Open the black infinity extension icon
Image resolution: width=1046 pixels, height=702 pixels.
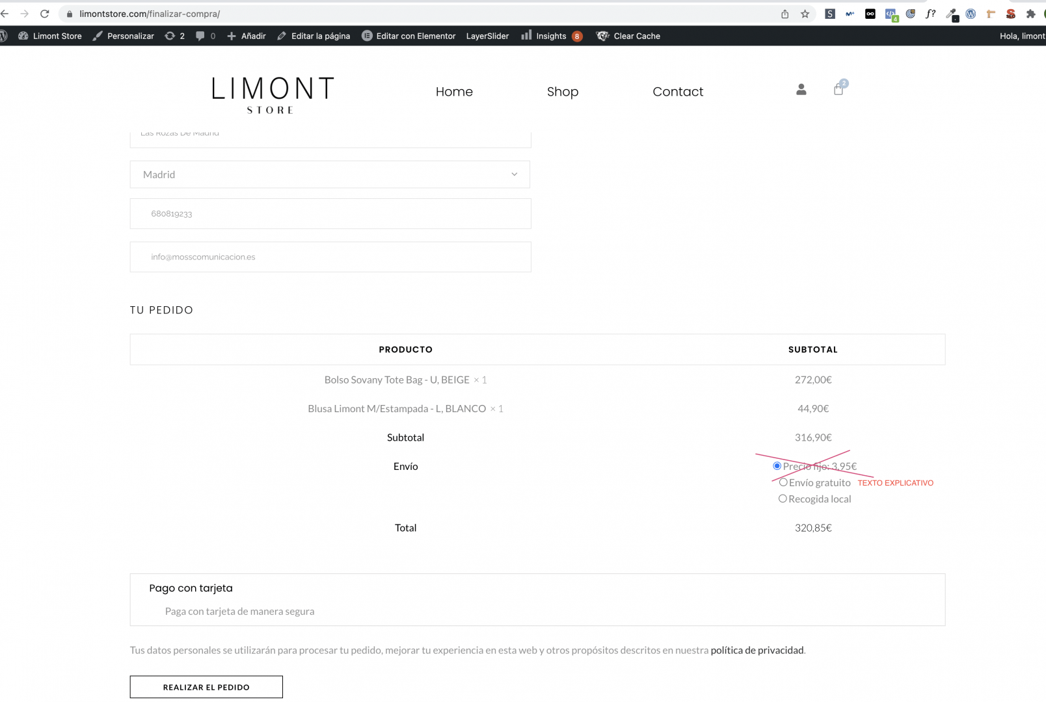(x=870, y=14)
